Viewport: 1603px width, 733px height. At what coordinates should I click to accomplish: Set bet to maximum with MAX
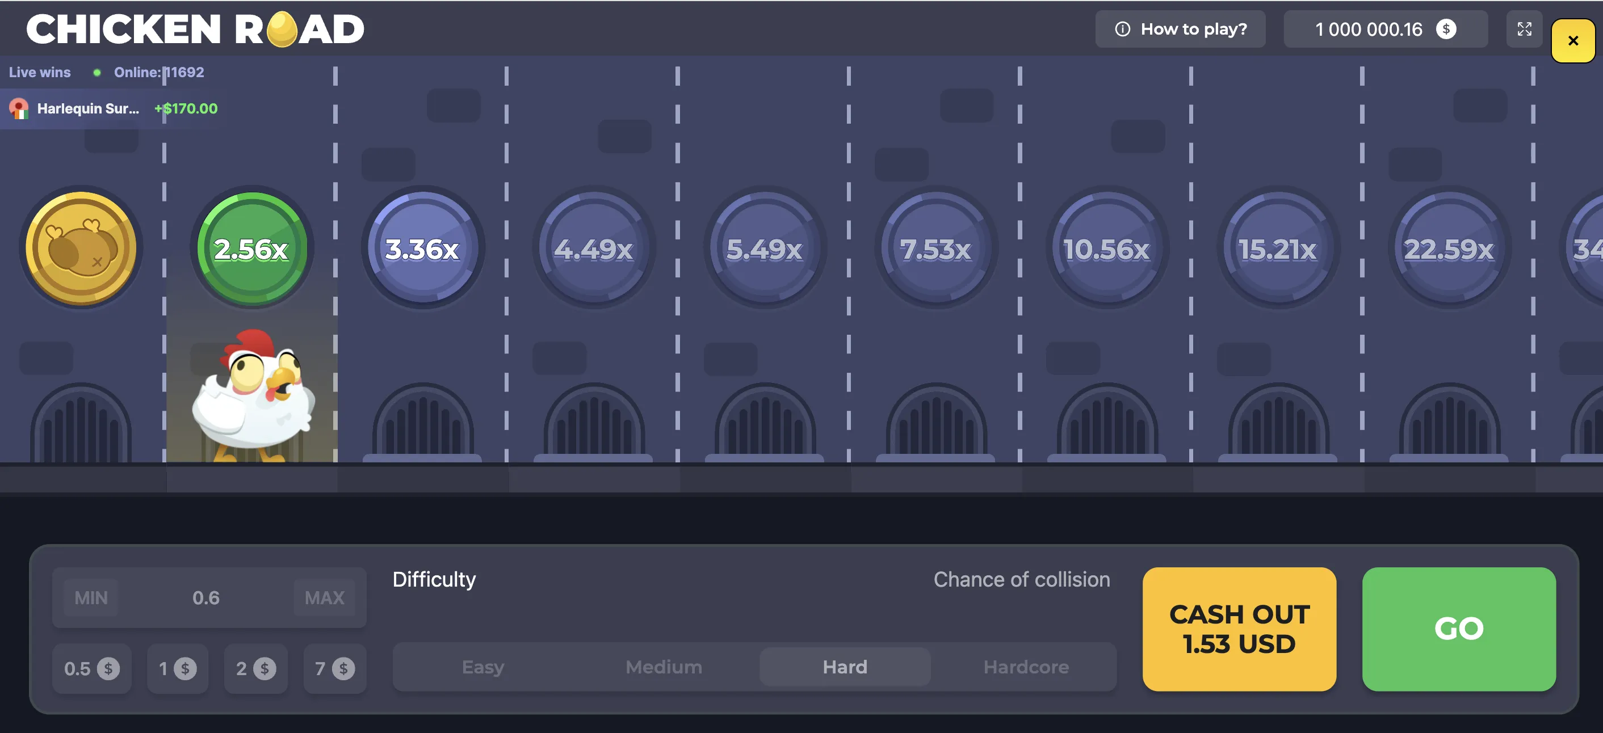(x=324, y=597)
